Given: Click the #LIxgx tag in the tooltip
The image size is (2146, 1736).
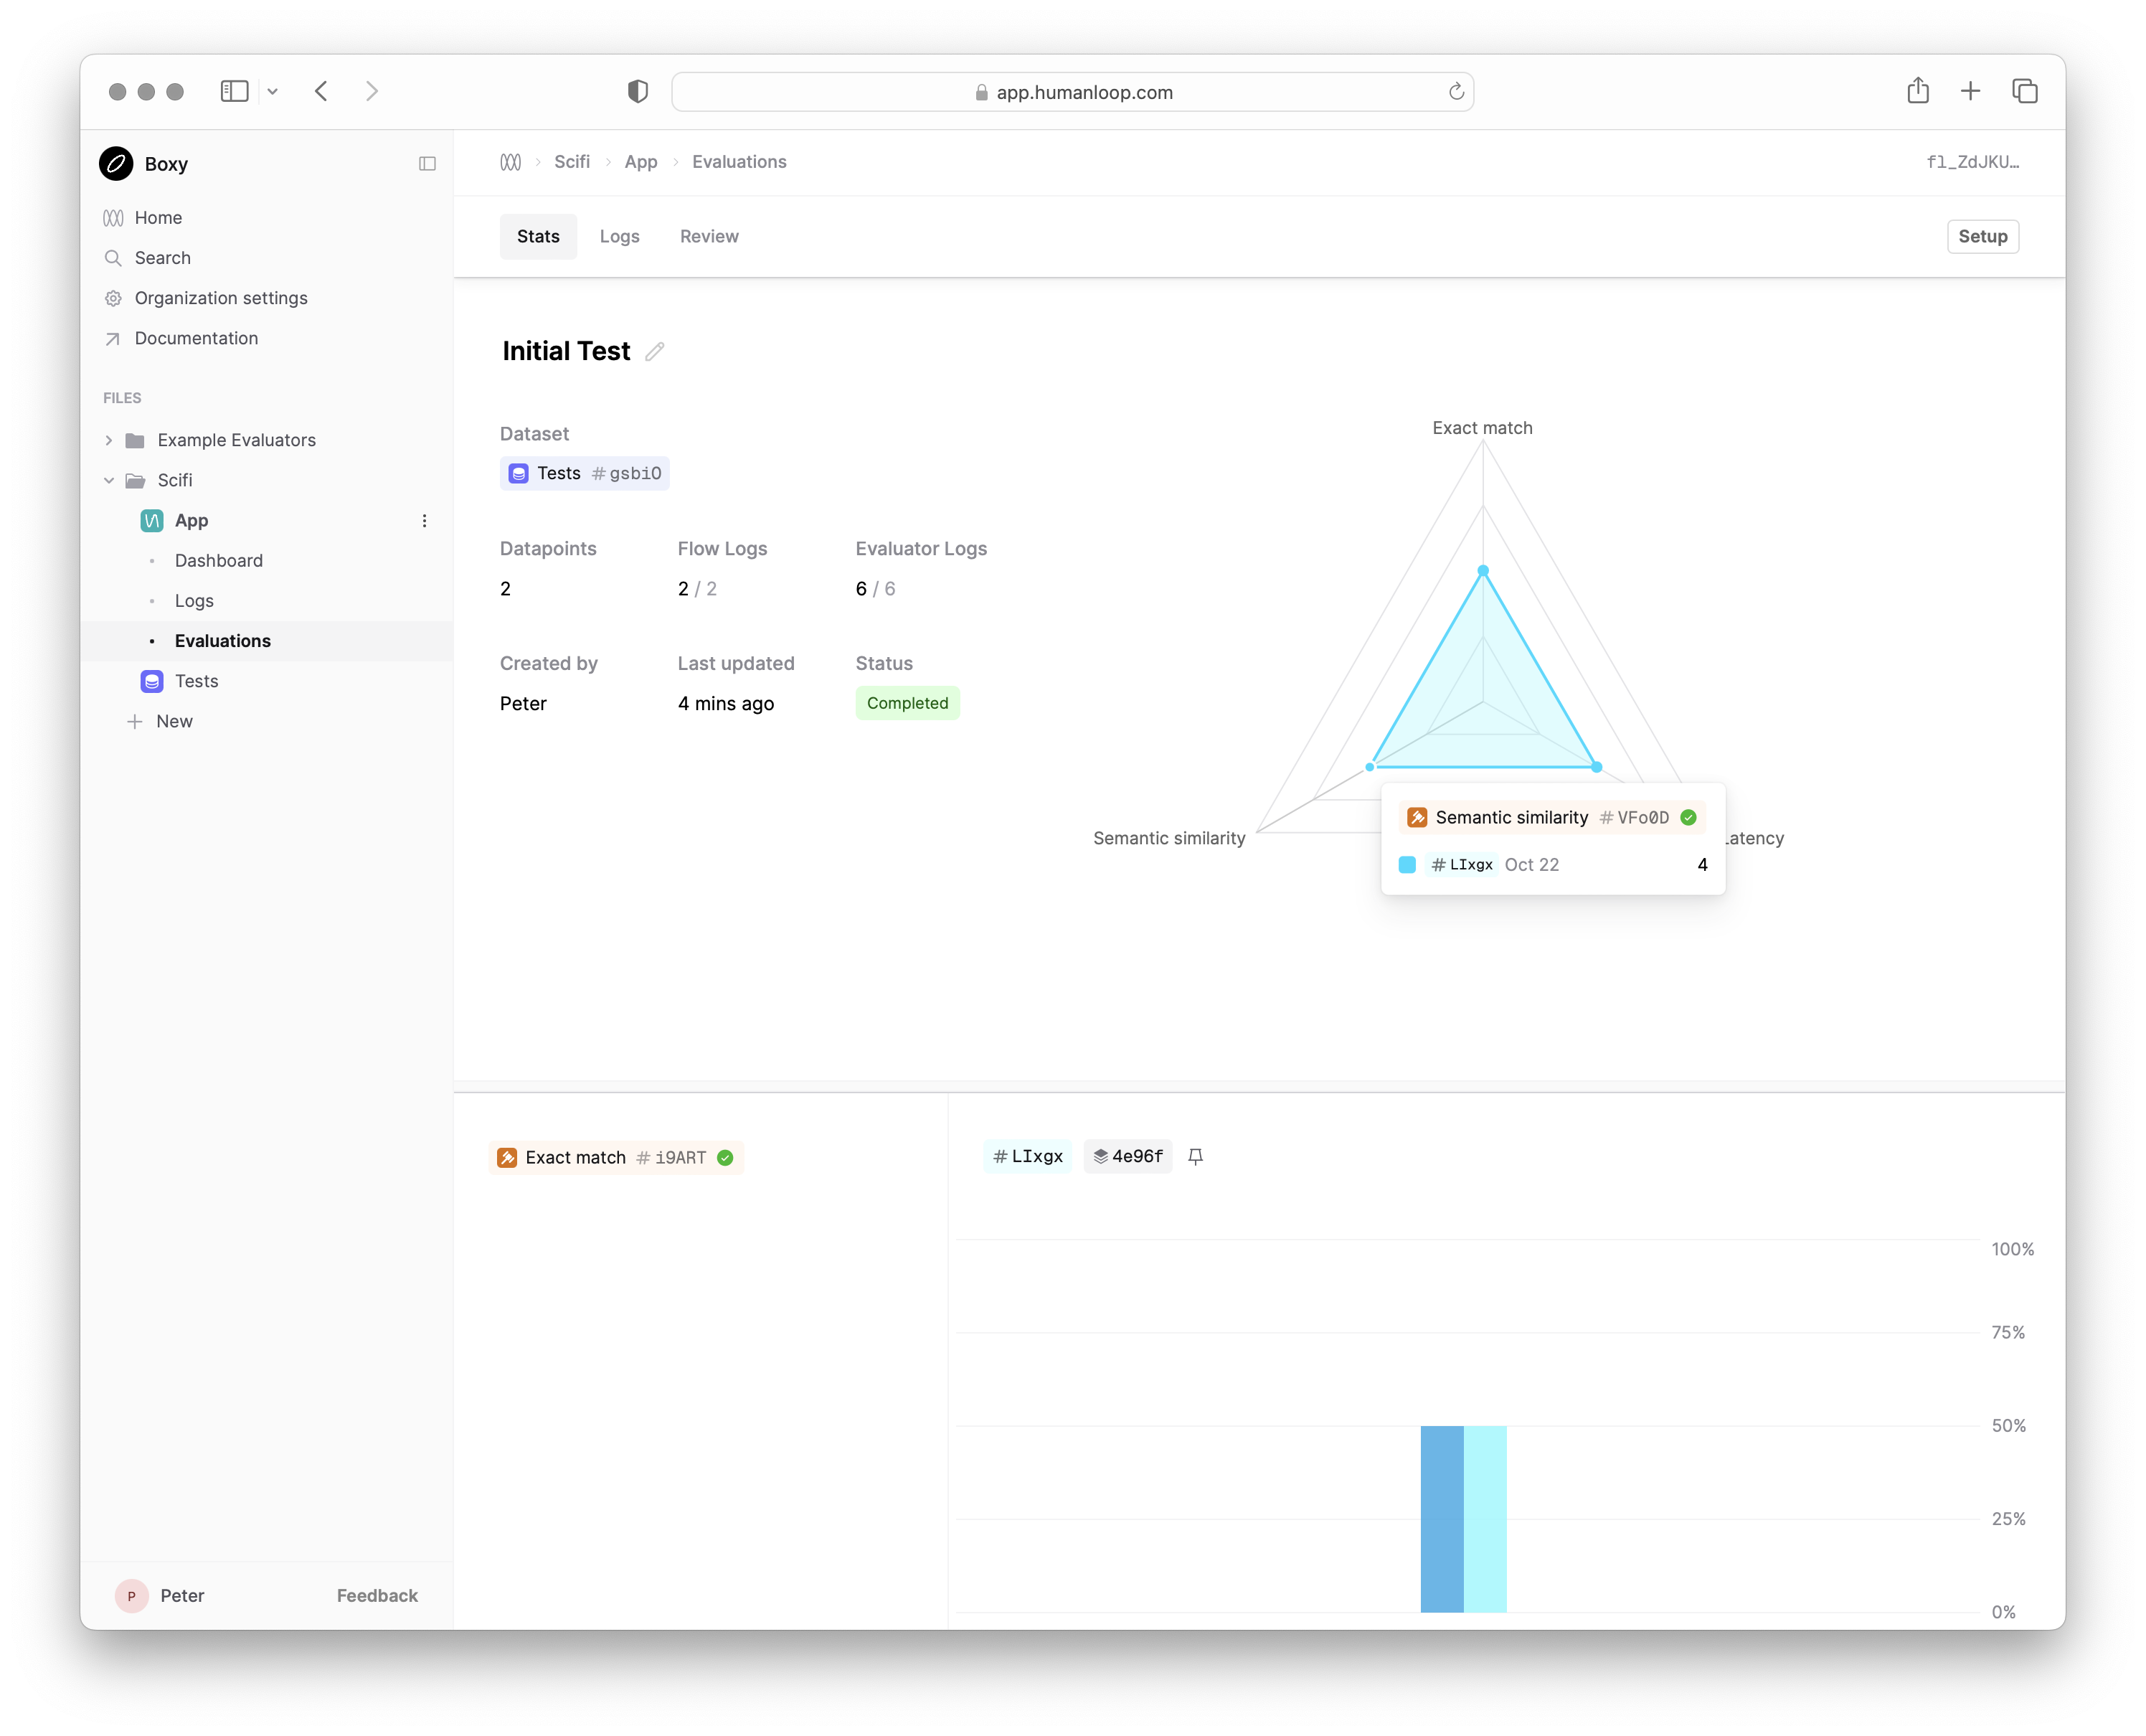Looking at the screenshot, I should (x=1462, y=865).
